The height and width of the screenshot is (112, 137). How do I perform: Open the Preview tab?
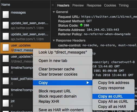tap(78, 5)
